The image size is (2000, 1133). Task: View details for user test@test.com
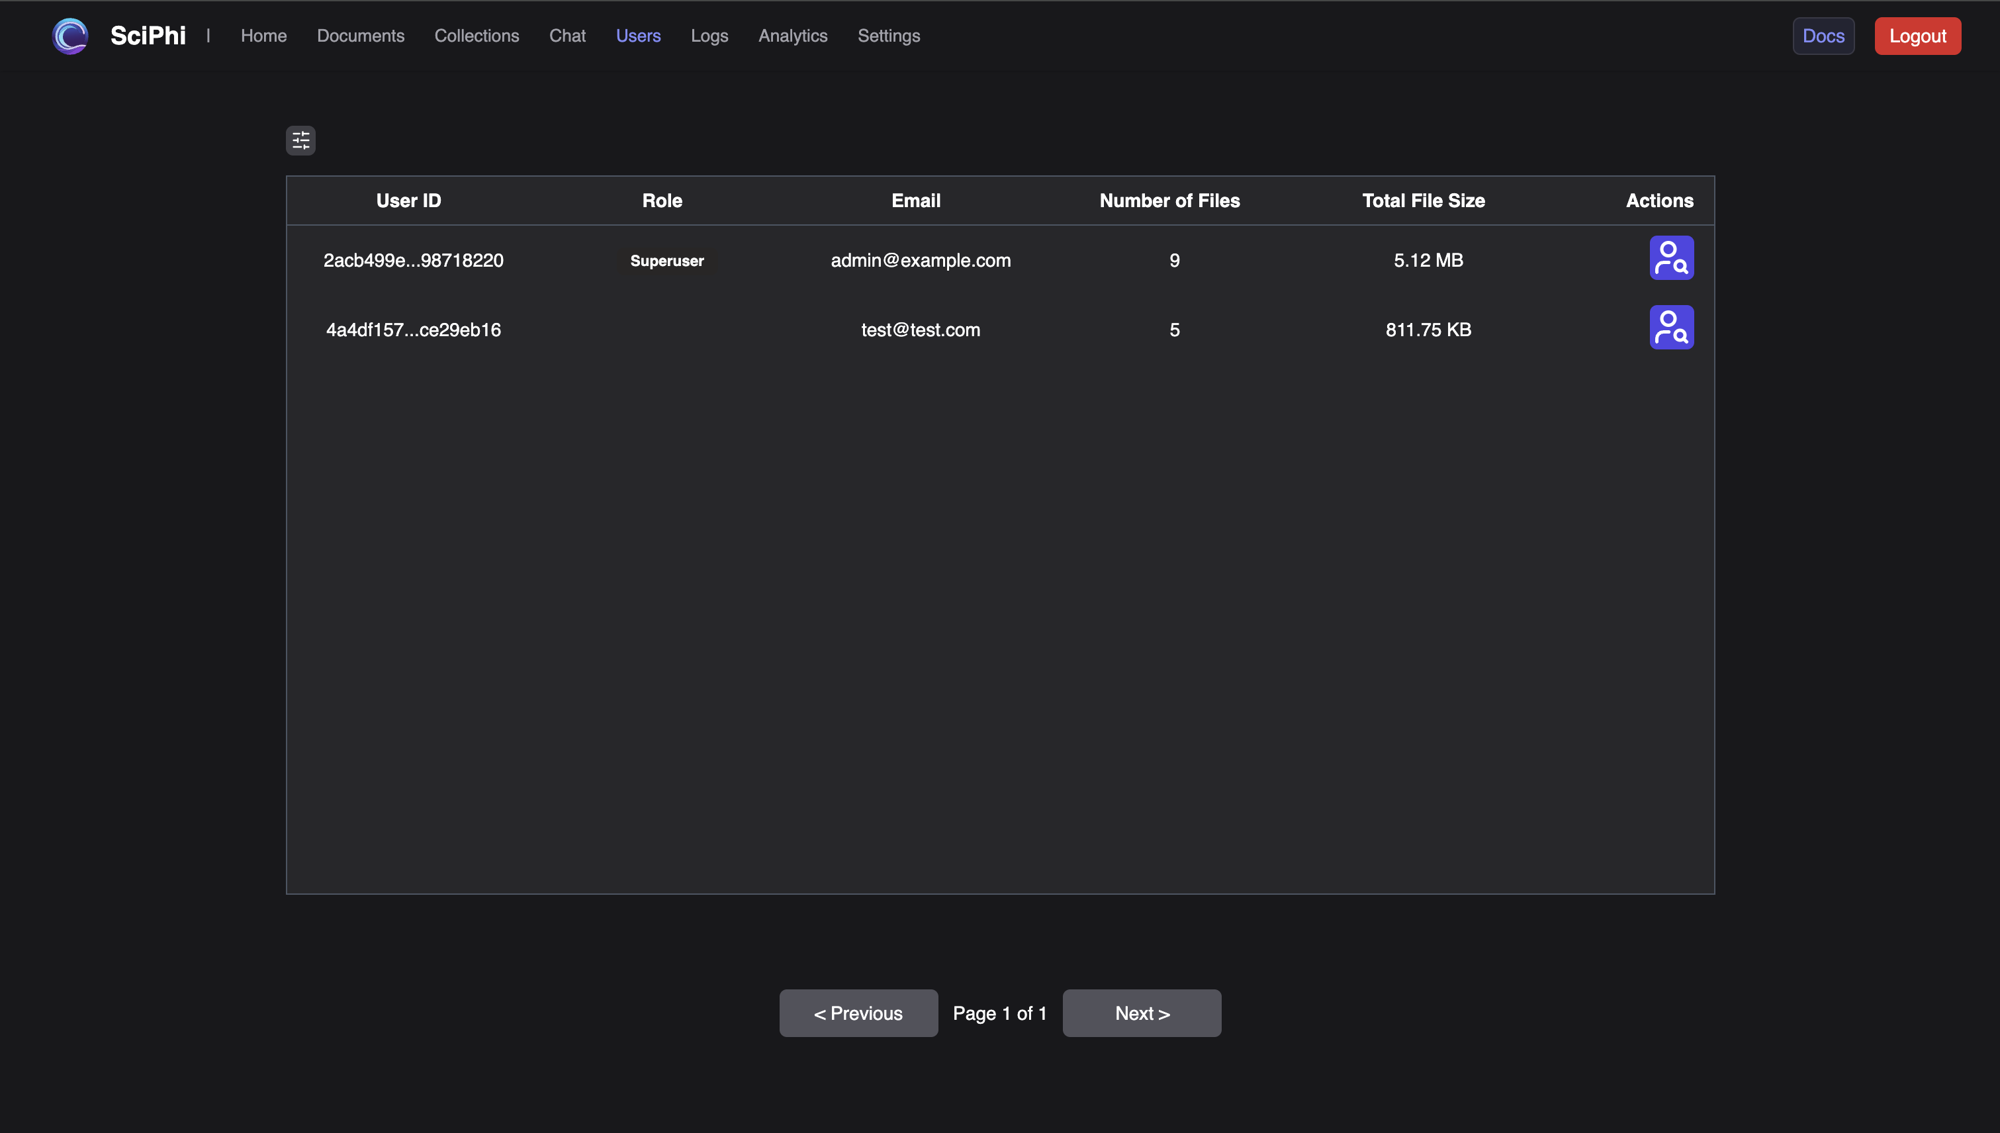pos(1672,327)
